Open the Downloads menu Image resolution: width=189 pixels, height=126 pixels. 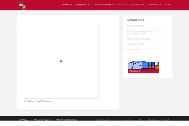click(x=154, y=5)
